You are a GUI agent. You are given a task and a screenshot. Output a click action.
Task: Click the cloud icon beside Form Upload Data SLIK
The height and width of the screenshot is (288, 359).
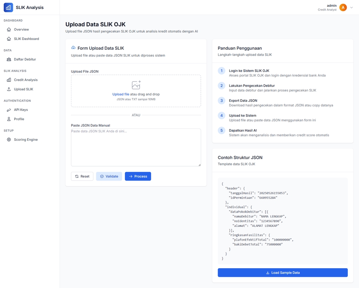[73, 48]
